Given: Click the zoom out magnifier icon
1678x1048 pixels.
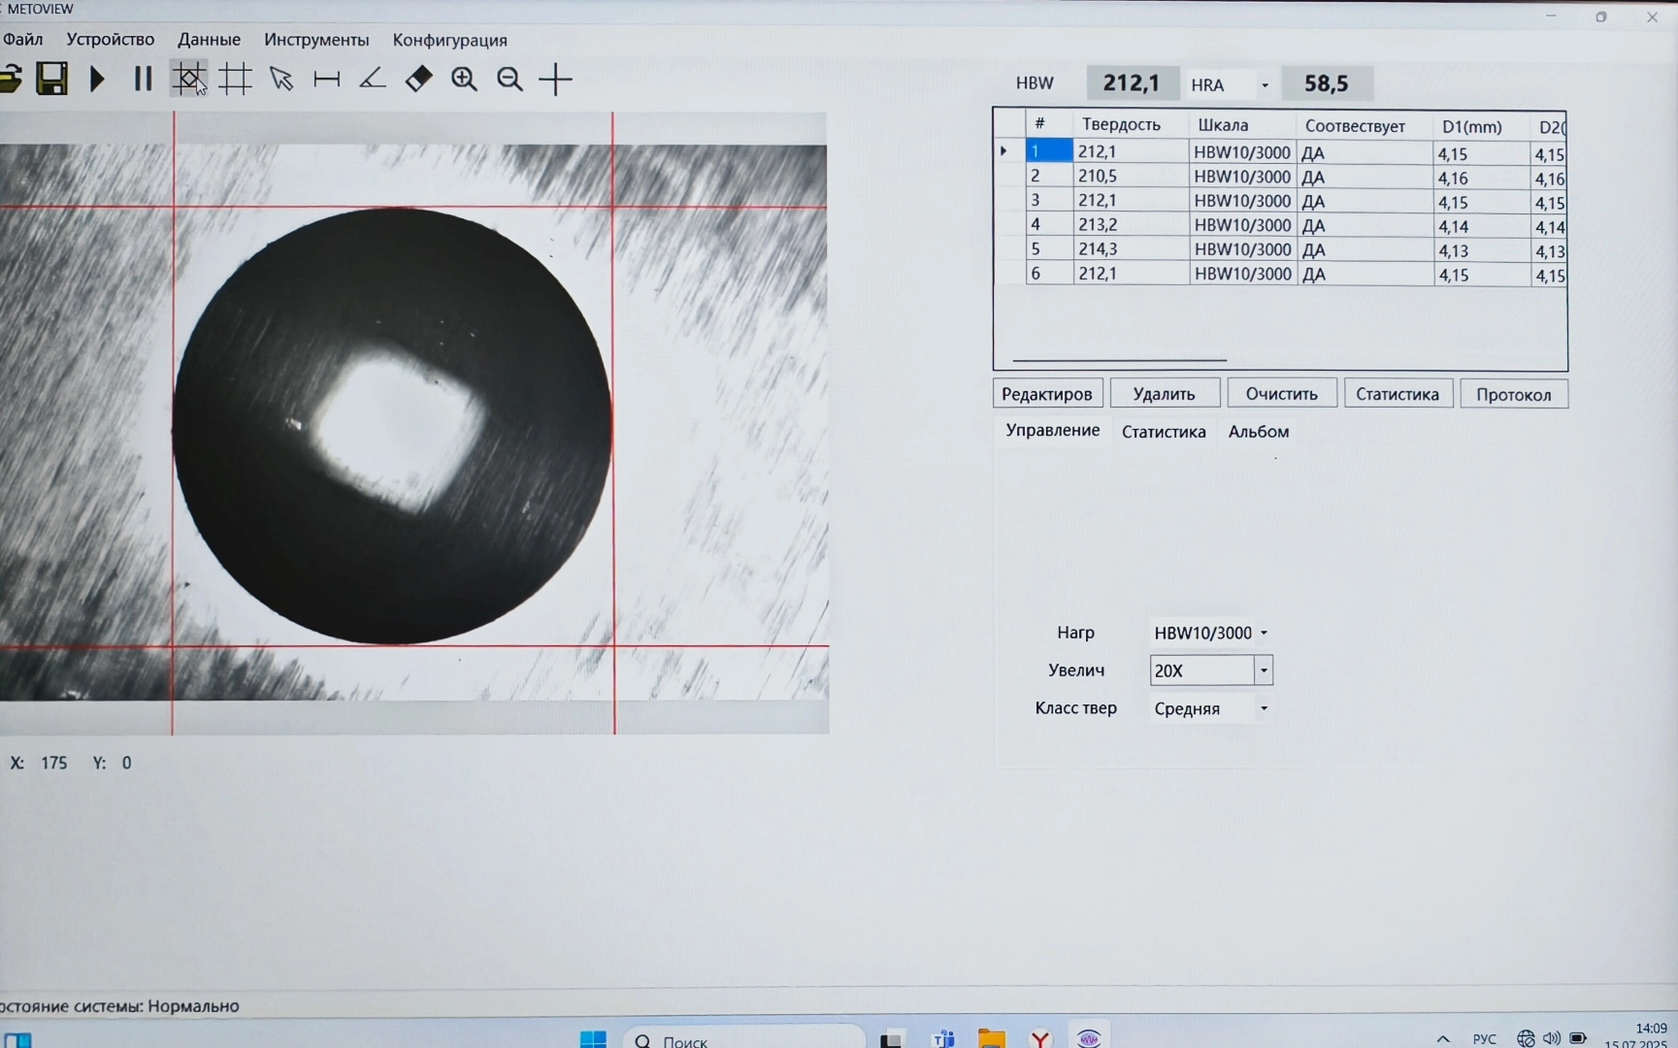Looking at the screenshot, I should (510, 79).
